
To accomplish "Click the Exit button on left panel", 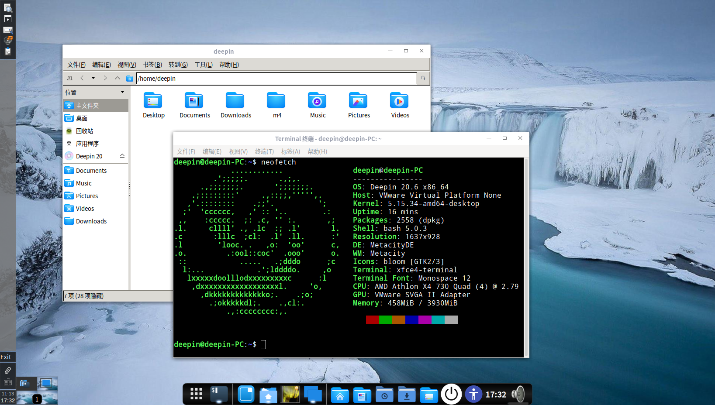I will [6, 357].
